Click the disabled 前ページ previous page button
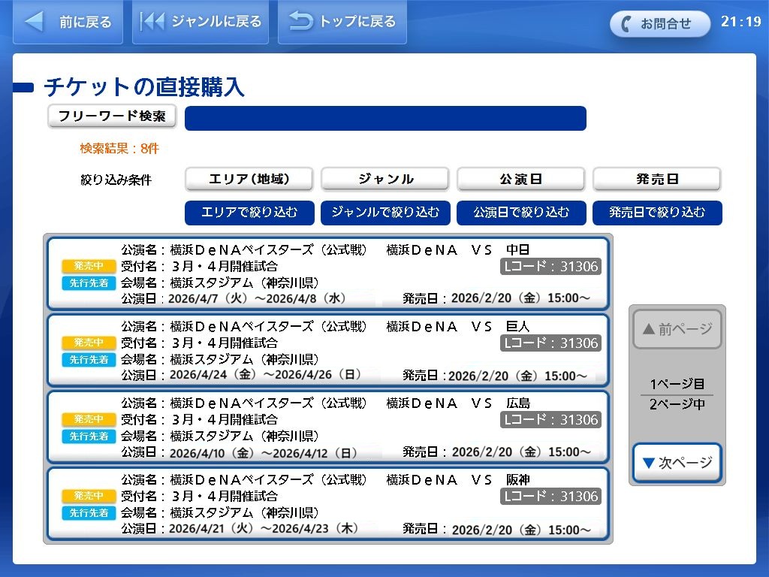The width and height of the screenshot is (769, 577). coord(677,329)
